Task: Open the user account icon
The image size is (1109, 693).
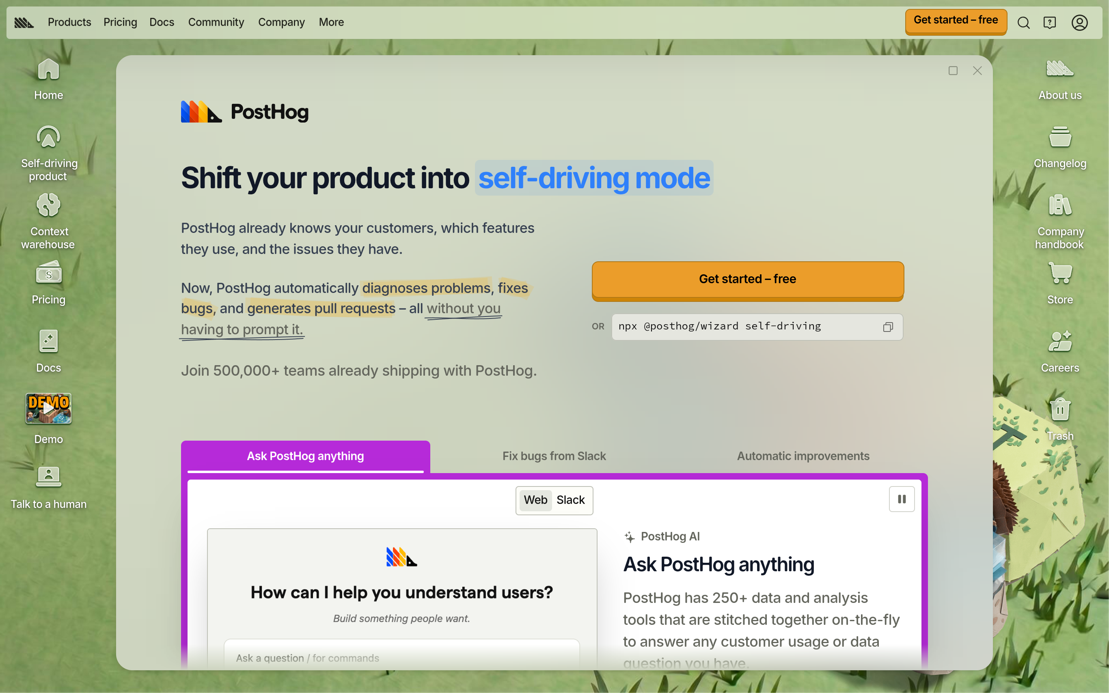Action: 1080,22
